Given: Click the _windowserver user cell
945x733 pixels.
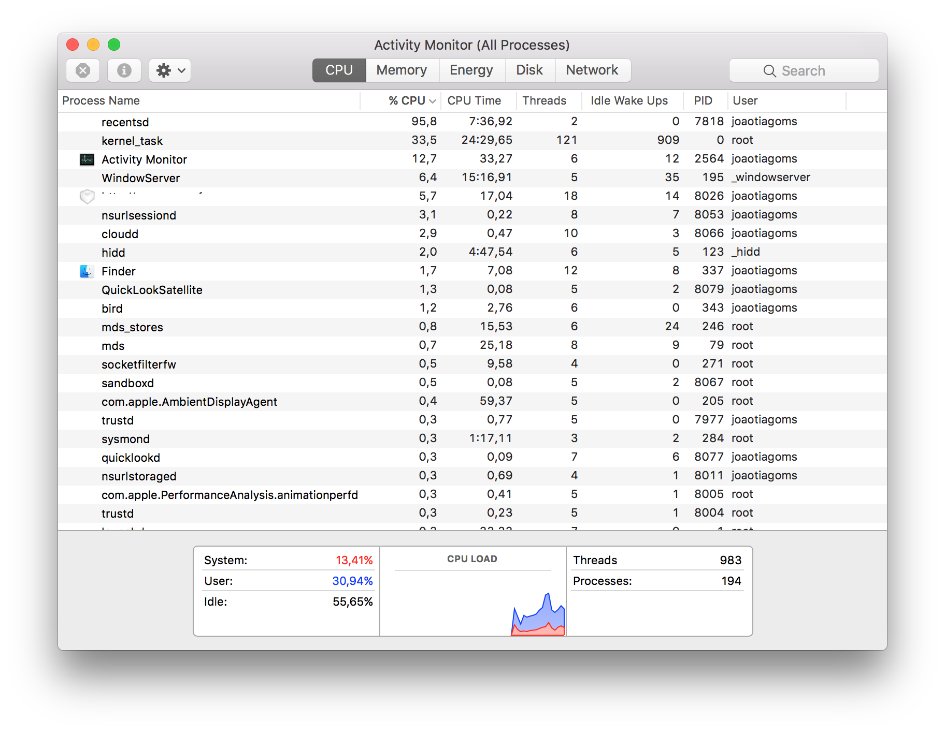Looking at the screenshot, I should [x=771, y=177].
